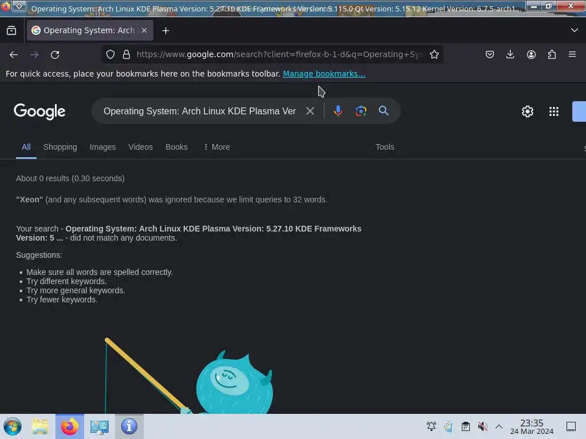View site security lock info

126,54
